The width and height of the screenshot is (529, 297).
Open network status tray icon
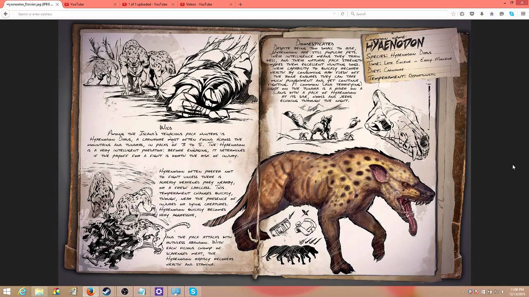[x=496, y=292]
